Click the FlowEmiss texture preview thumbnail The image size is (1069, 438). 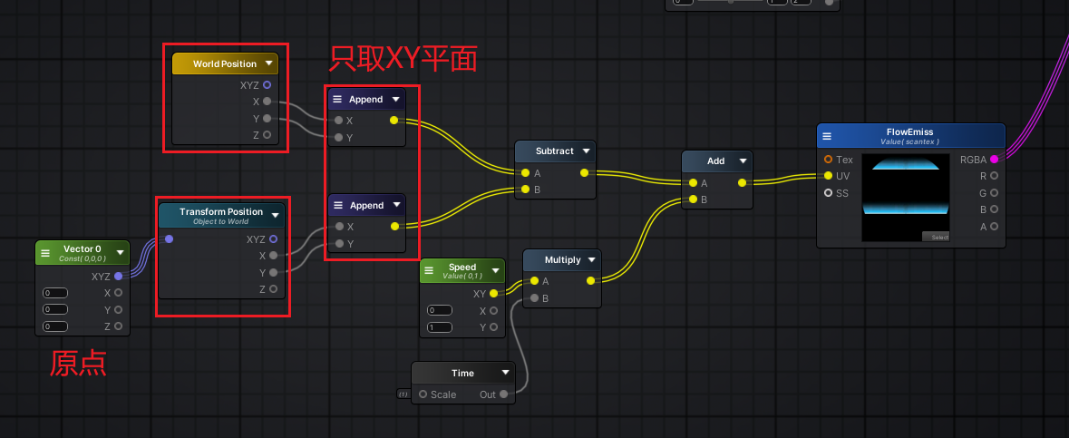[905, 198]
